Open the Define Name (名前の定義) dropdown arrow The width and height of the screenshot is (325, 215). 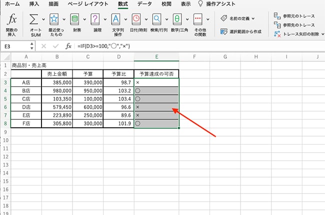pos(253,18)
